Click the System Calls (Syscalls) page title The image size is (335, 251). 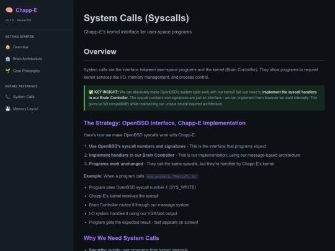click(136, 18)
